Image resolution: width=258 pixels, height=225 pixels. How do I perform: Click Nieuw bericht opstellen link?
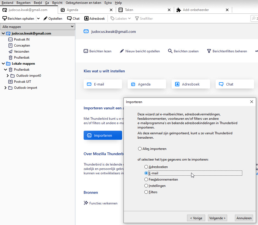[140, 51]
